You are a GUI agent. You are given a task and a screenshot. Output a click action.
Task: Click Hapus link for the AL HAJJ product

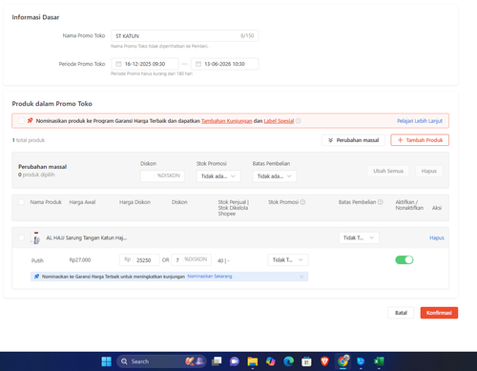[437, 237]
